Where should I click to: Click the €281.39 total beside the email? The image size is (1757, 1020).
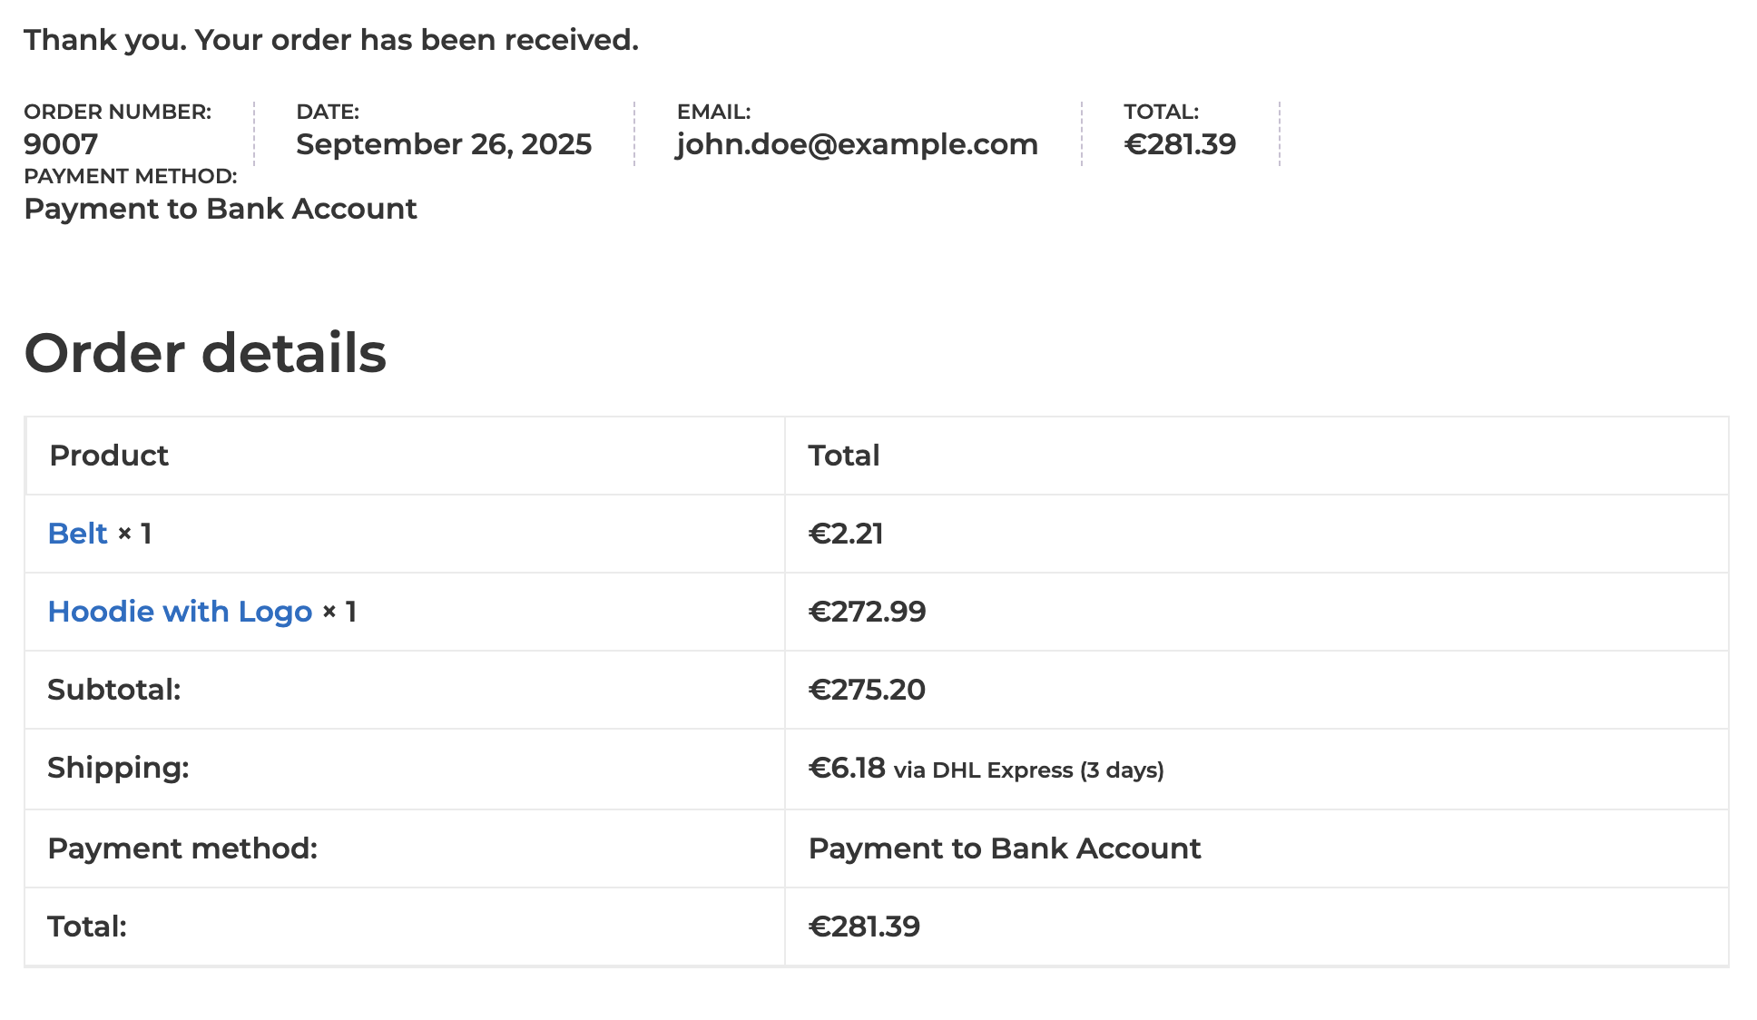click(1180, 144)
